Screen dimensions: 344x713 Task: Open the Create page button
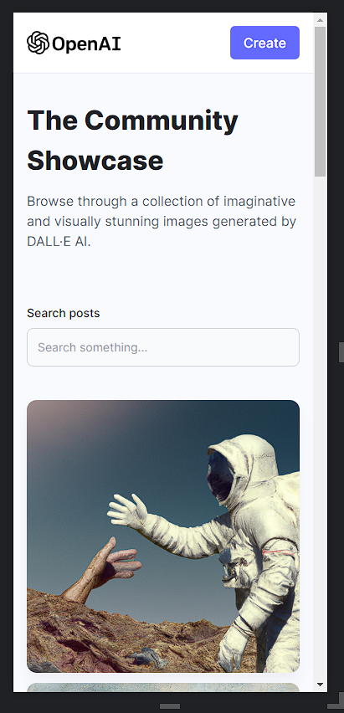(x=264, y=43)
